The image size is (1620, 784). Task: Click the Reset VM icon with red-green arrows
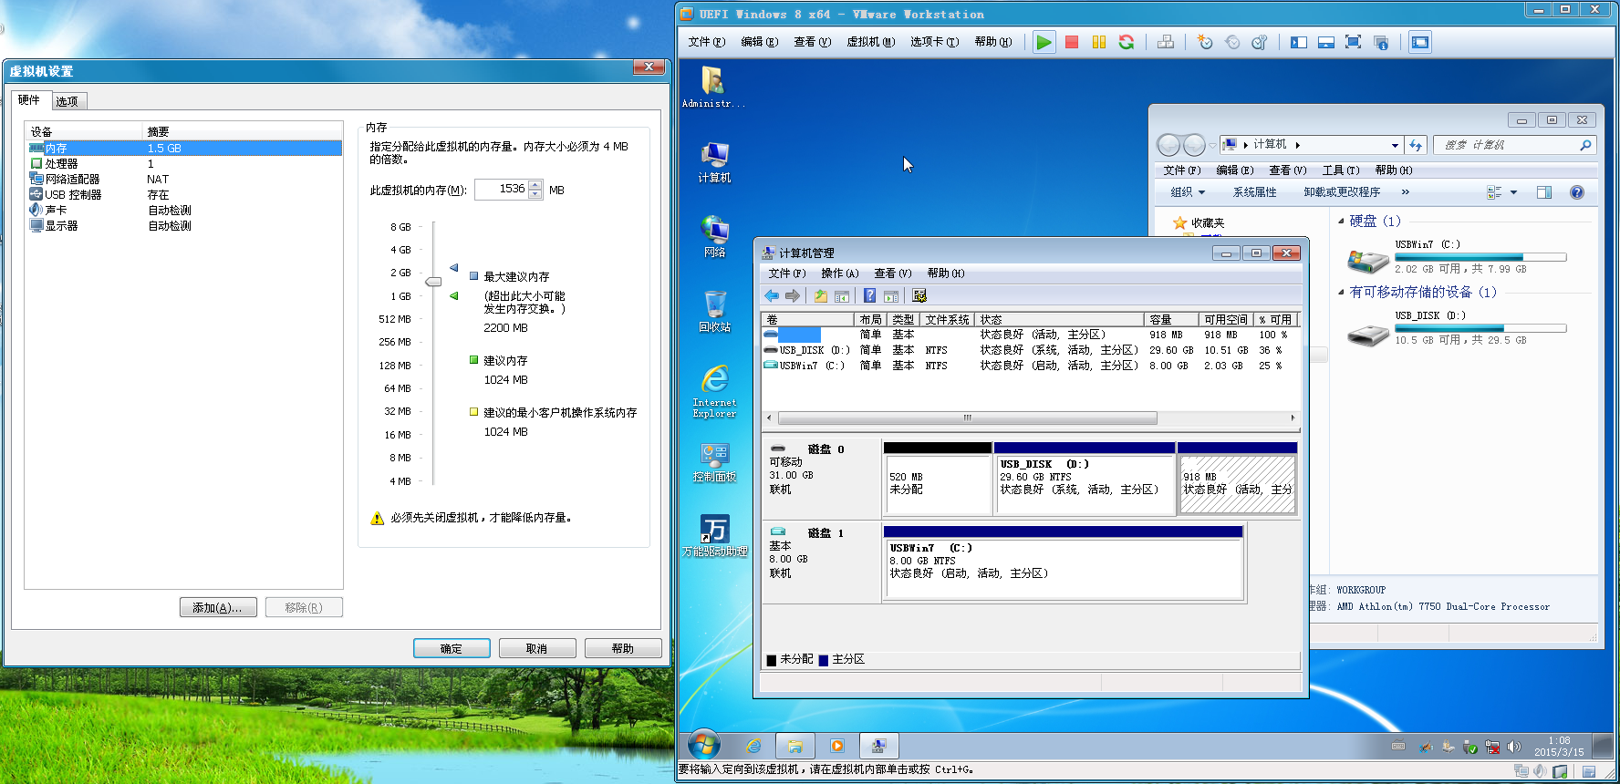[x=1127, y=42]
